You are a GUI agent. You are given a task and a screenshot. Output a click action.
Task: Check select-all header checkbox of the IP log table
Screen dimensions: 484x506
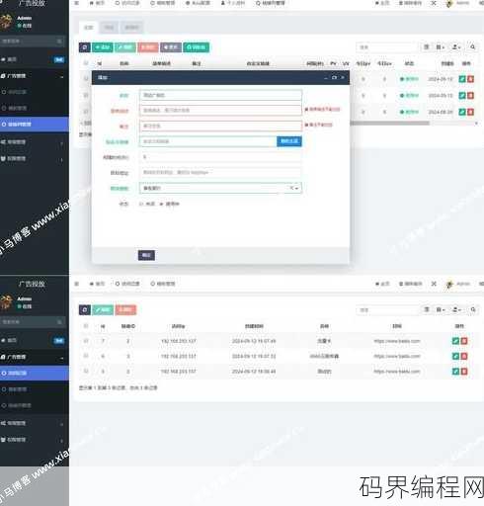(x=86, y=326)
